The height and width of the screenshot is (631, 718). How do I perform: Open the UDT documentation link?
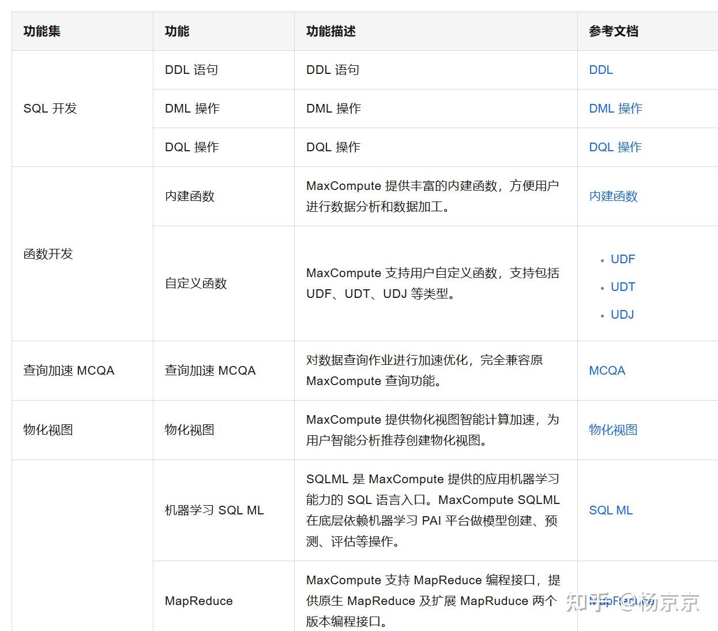pyautogui.click(x=623, y=286)
